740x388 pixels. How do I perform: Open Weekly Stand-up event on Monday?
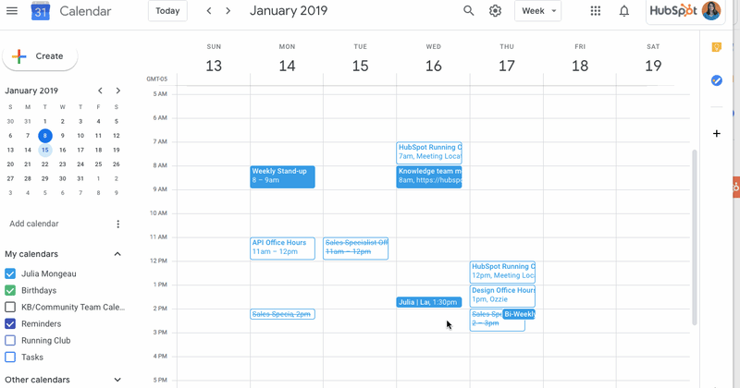pyautogui.click(x=282, y=176)
